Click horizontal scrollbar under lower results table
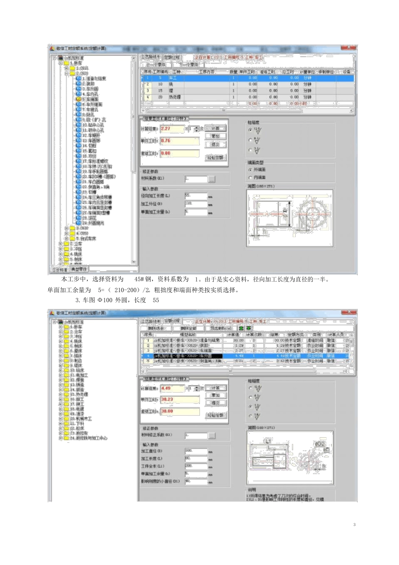This screenshot has width=399, height=565. click(x=246, y=371)
